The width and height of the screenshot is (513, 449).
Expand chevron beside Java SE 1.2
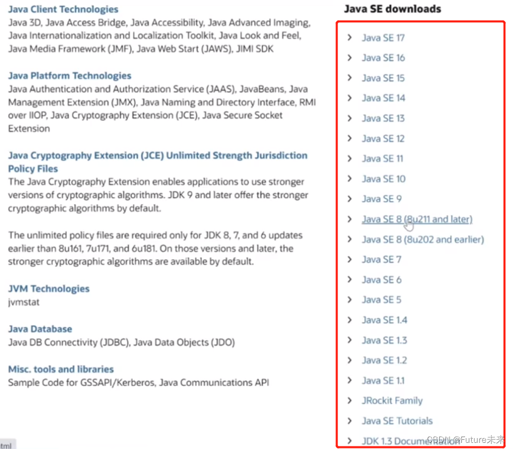[x=350, y=360]
